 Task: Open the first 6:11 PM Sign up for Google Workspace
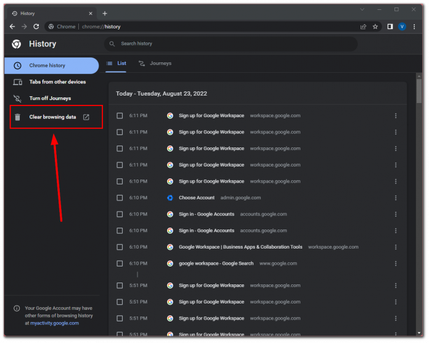click(x=211, y=115)
